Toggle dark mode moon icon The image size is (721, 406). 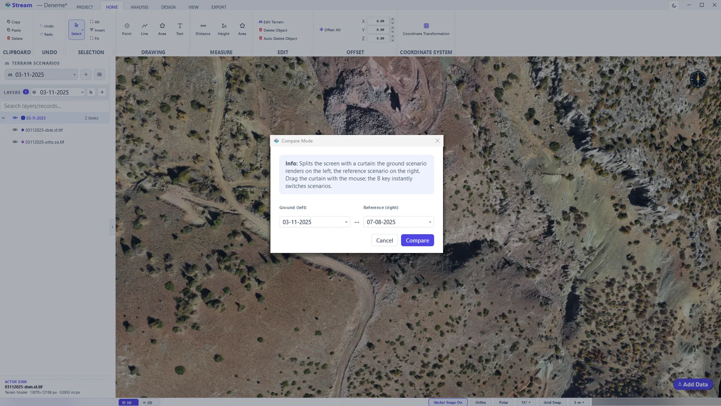674,5
